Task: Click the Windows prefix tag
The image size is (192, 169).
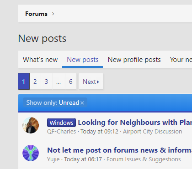Action: pyautogui.click(x=61, y=123)
